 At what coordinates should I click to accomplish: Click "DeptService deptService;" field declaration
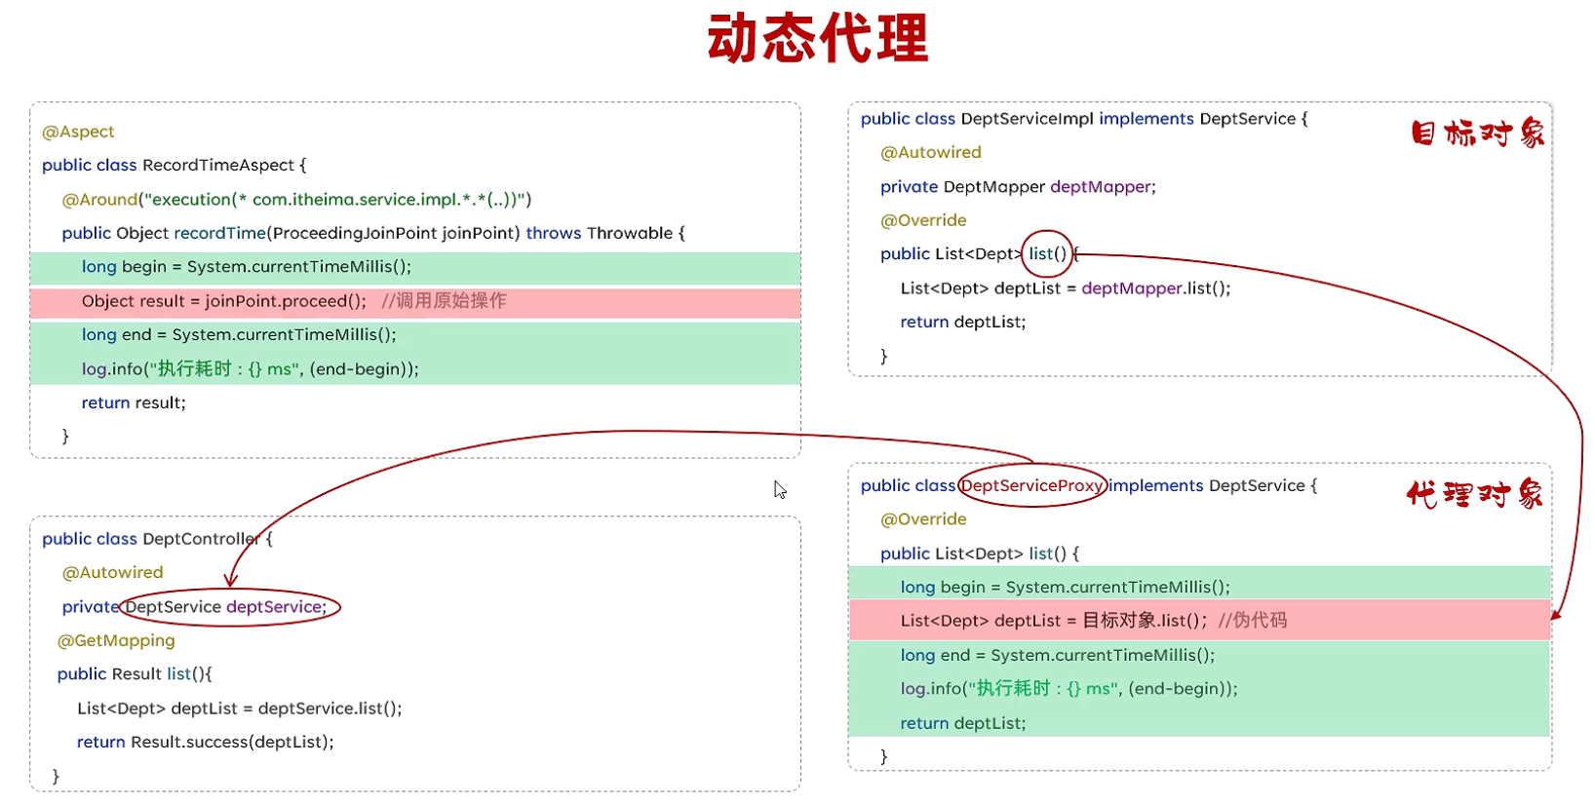coord(226,606)
